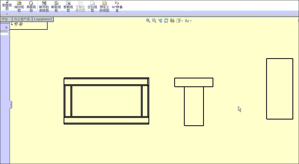The image size is (299, 164).
Task: Select the 断裂视图 break view tool
Action: 56,6
